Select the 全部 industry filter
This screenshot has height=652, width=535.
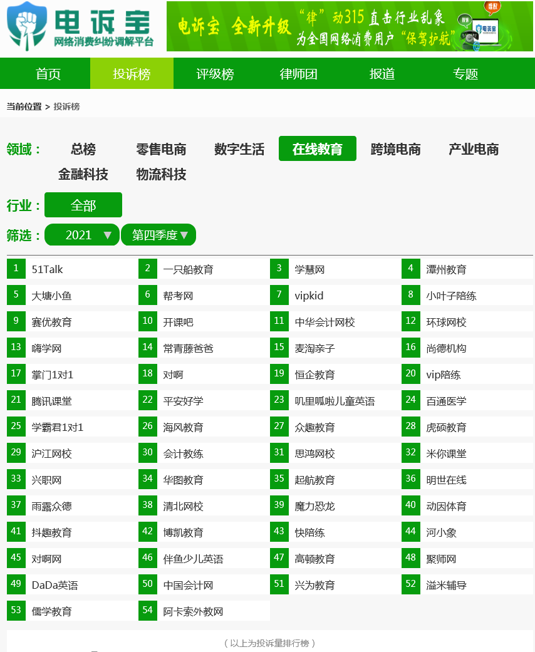(83, 205)
